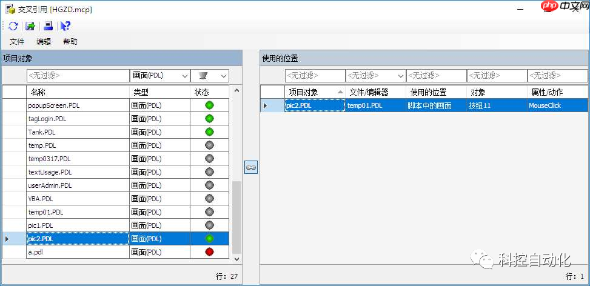Click the row selector arrow in the usage table

(265, 105)
